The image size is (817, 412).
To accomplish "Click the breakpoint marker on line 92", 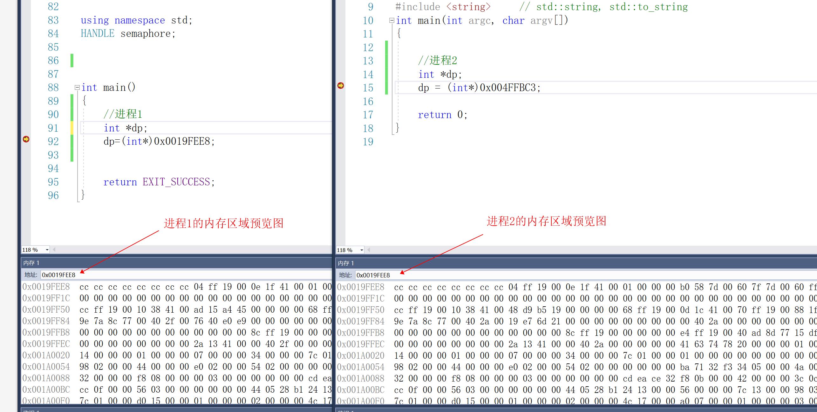I will click(x=26, y=139).
